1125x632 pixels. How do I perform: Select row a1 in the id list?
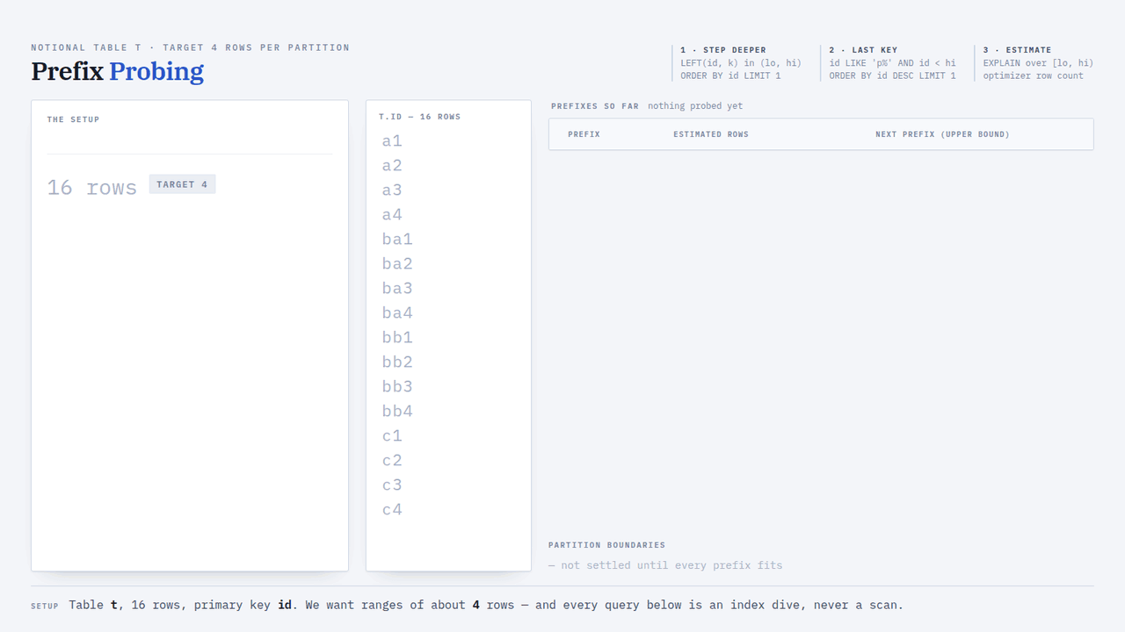[392, 140]
